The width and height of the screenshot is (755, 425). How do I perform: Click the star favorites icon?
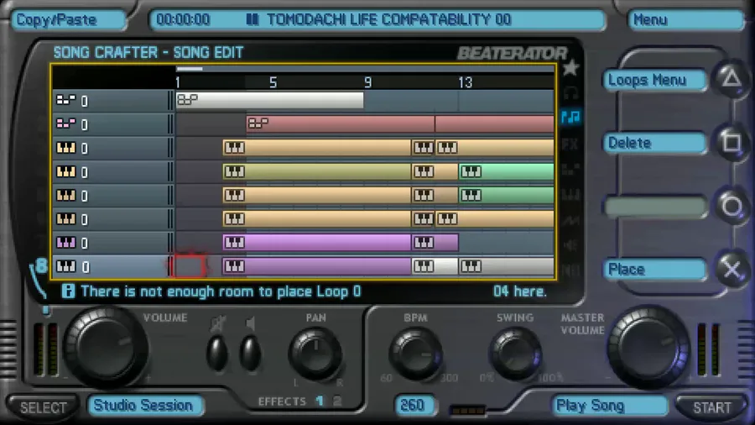click(570, 68)
